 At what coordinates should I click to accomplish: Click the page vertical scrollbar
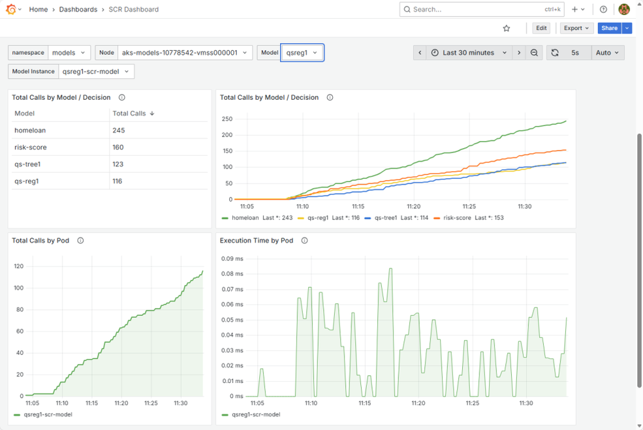tap(639, 261)
